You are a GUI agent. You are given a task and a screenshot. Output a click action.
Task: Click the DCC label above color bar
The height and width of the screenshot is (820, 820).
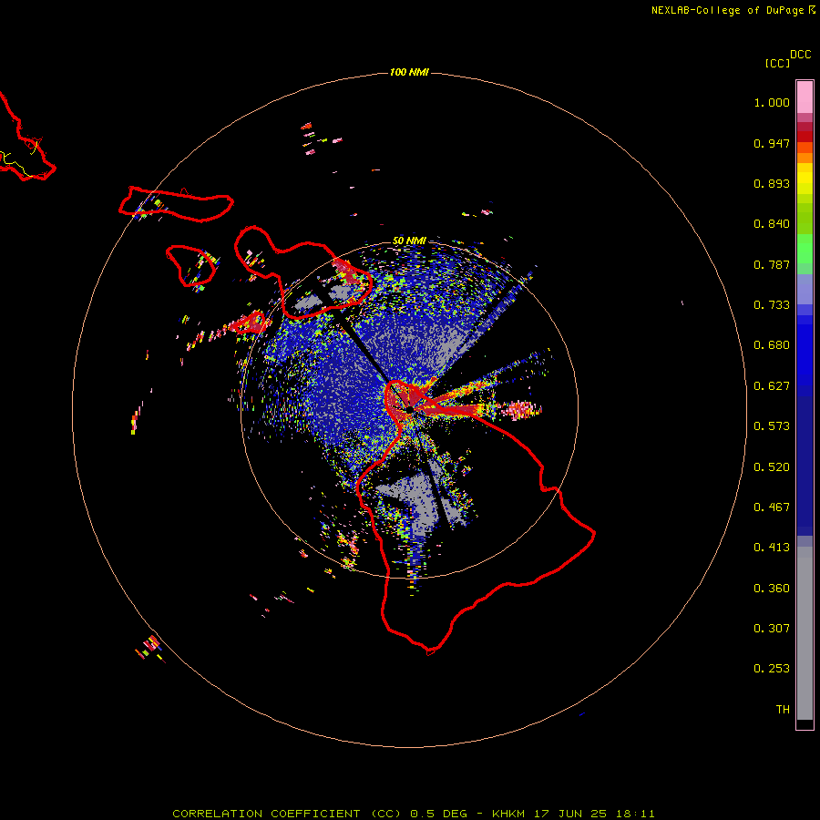[800, 55]
